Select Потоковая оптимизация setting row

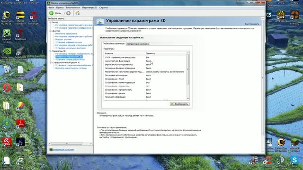[x=145, y=76]
